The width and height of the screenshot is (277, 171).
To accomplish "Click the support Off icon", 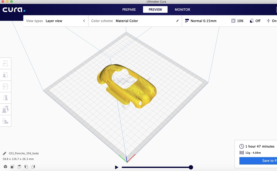I will [x=252, y=21].
